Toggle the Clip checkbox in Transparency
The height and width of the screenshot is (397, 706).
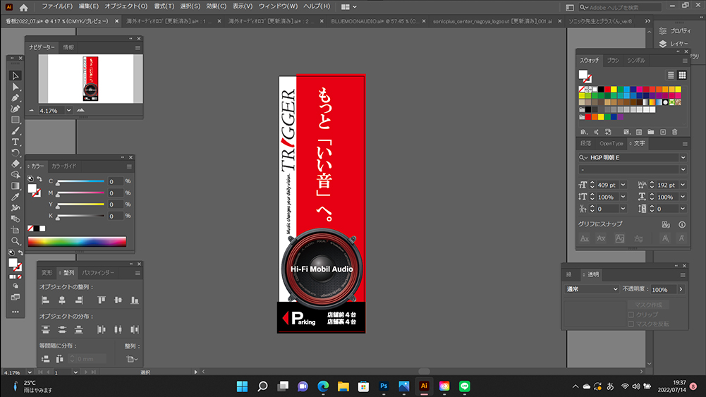tap(631, 314)
